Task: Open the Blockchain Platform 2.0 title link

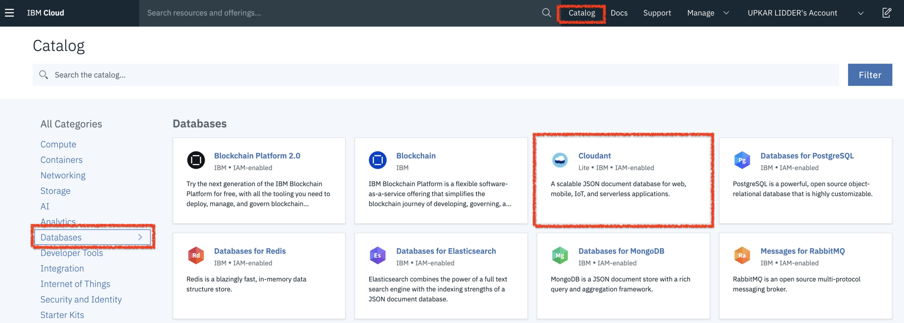Action: click(x=257, y=156)
